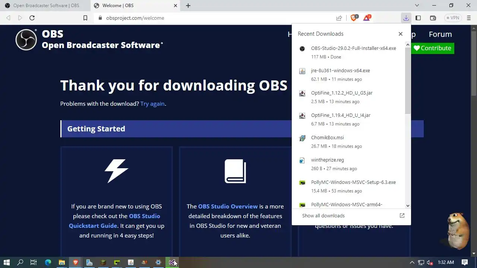This screenshot has width=477, height=268.
Task: Open the Brave hamburger main menu
Action: click(x=469, y=18)
